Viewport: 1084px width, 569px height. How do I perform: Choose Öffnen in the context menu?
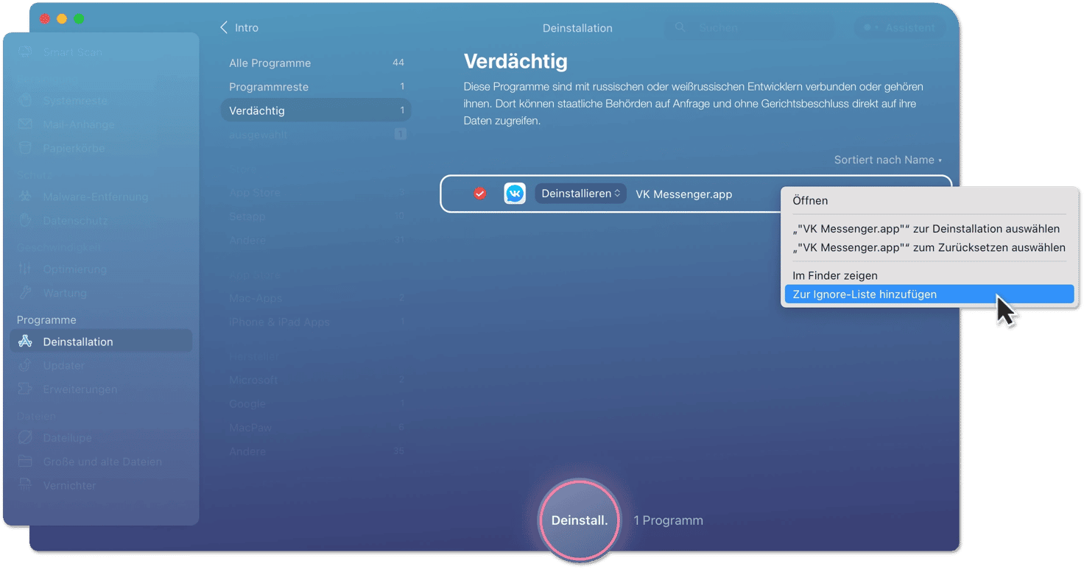point(929,200)
